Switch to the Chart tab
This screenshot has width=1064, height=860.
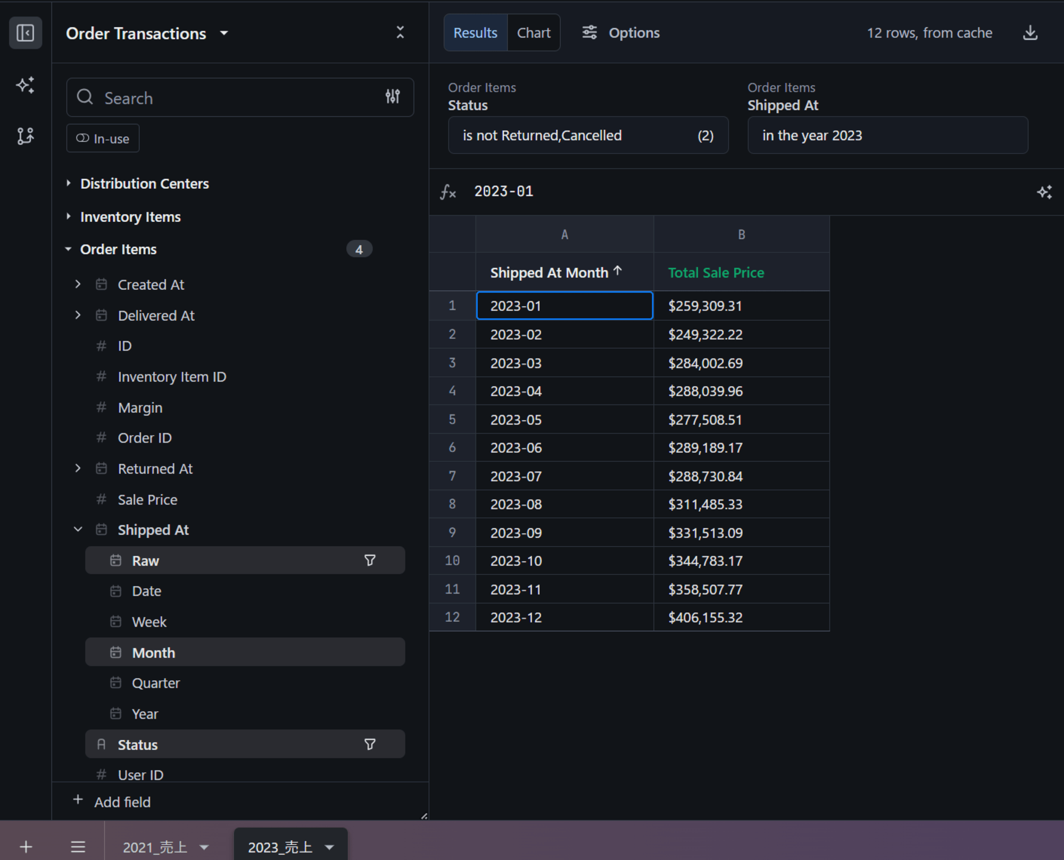534,32
